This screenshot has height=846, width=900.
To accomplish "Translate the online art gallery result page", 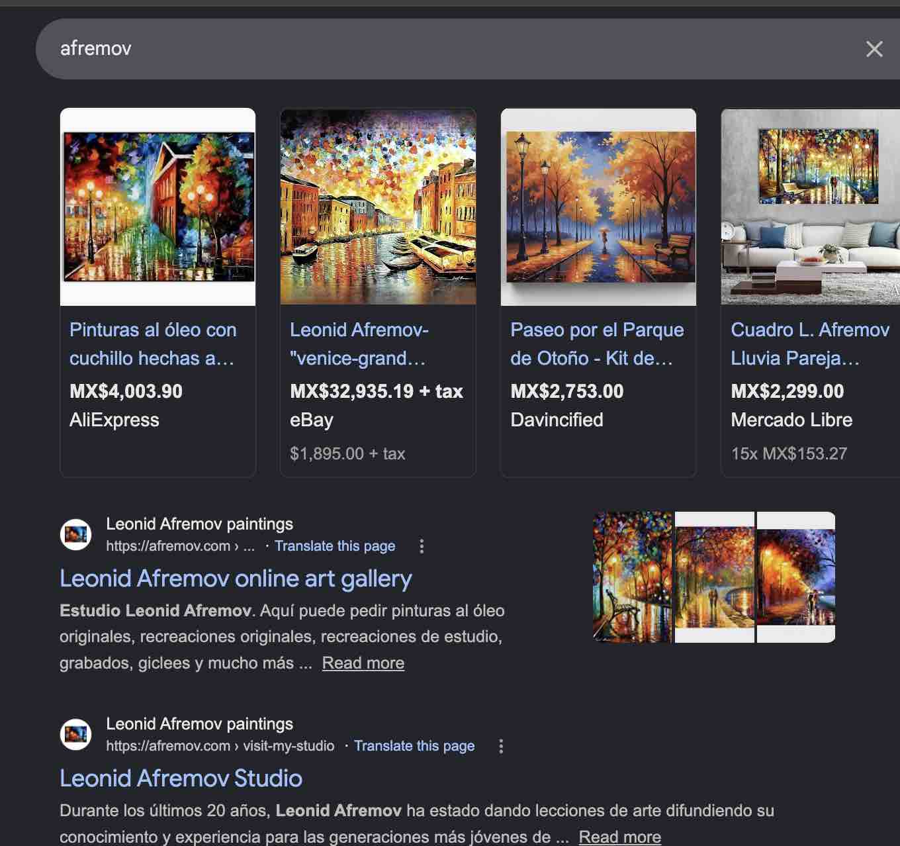I will click(x=335, y=546).
